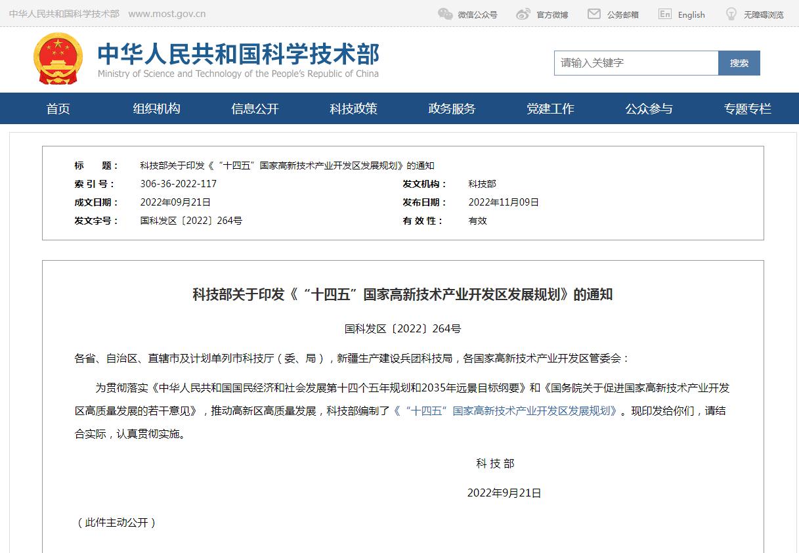Click the 中华人民共和国科学技术部 site title heading

[238, 55]
